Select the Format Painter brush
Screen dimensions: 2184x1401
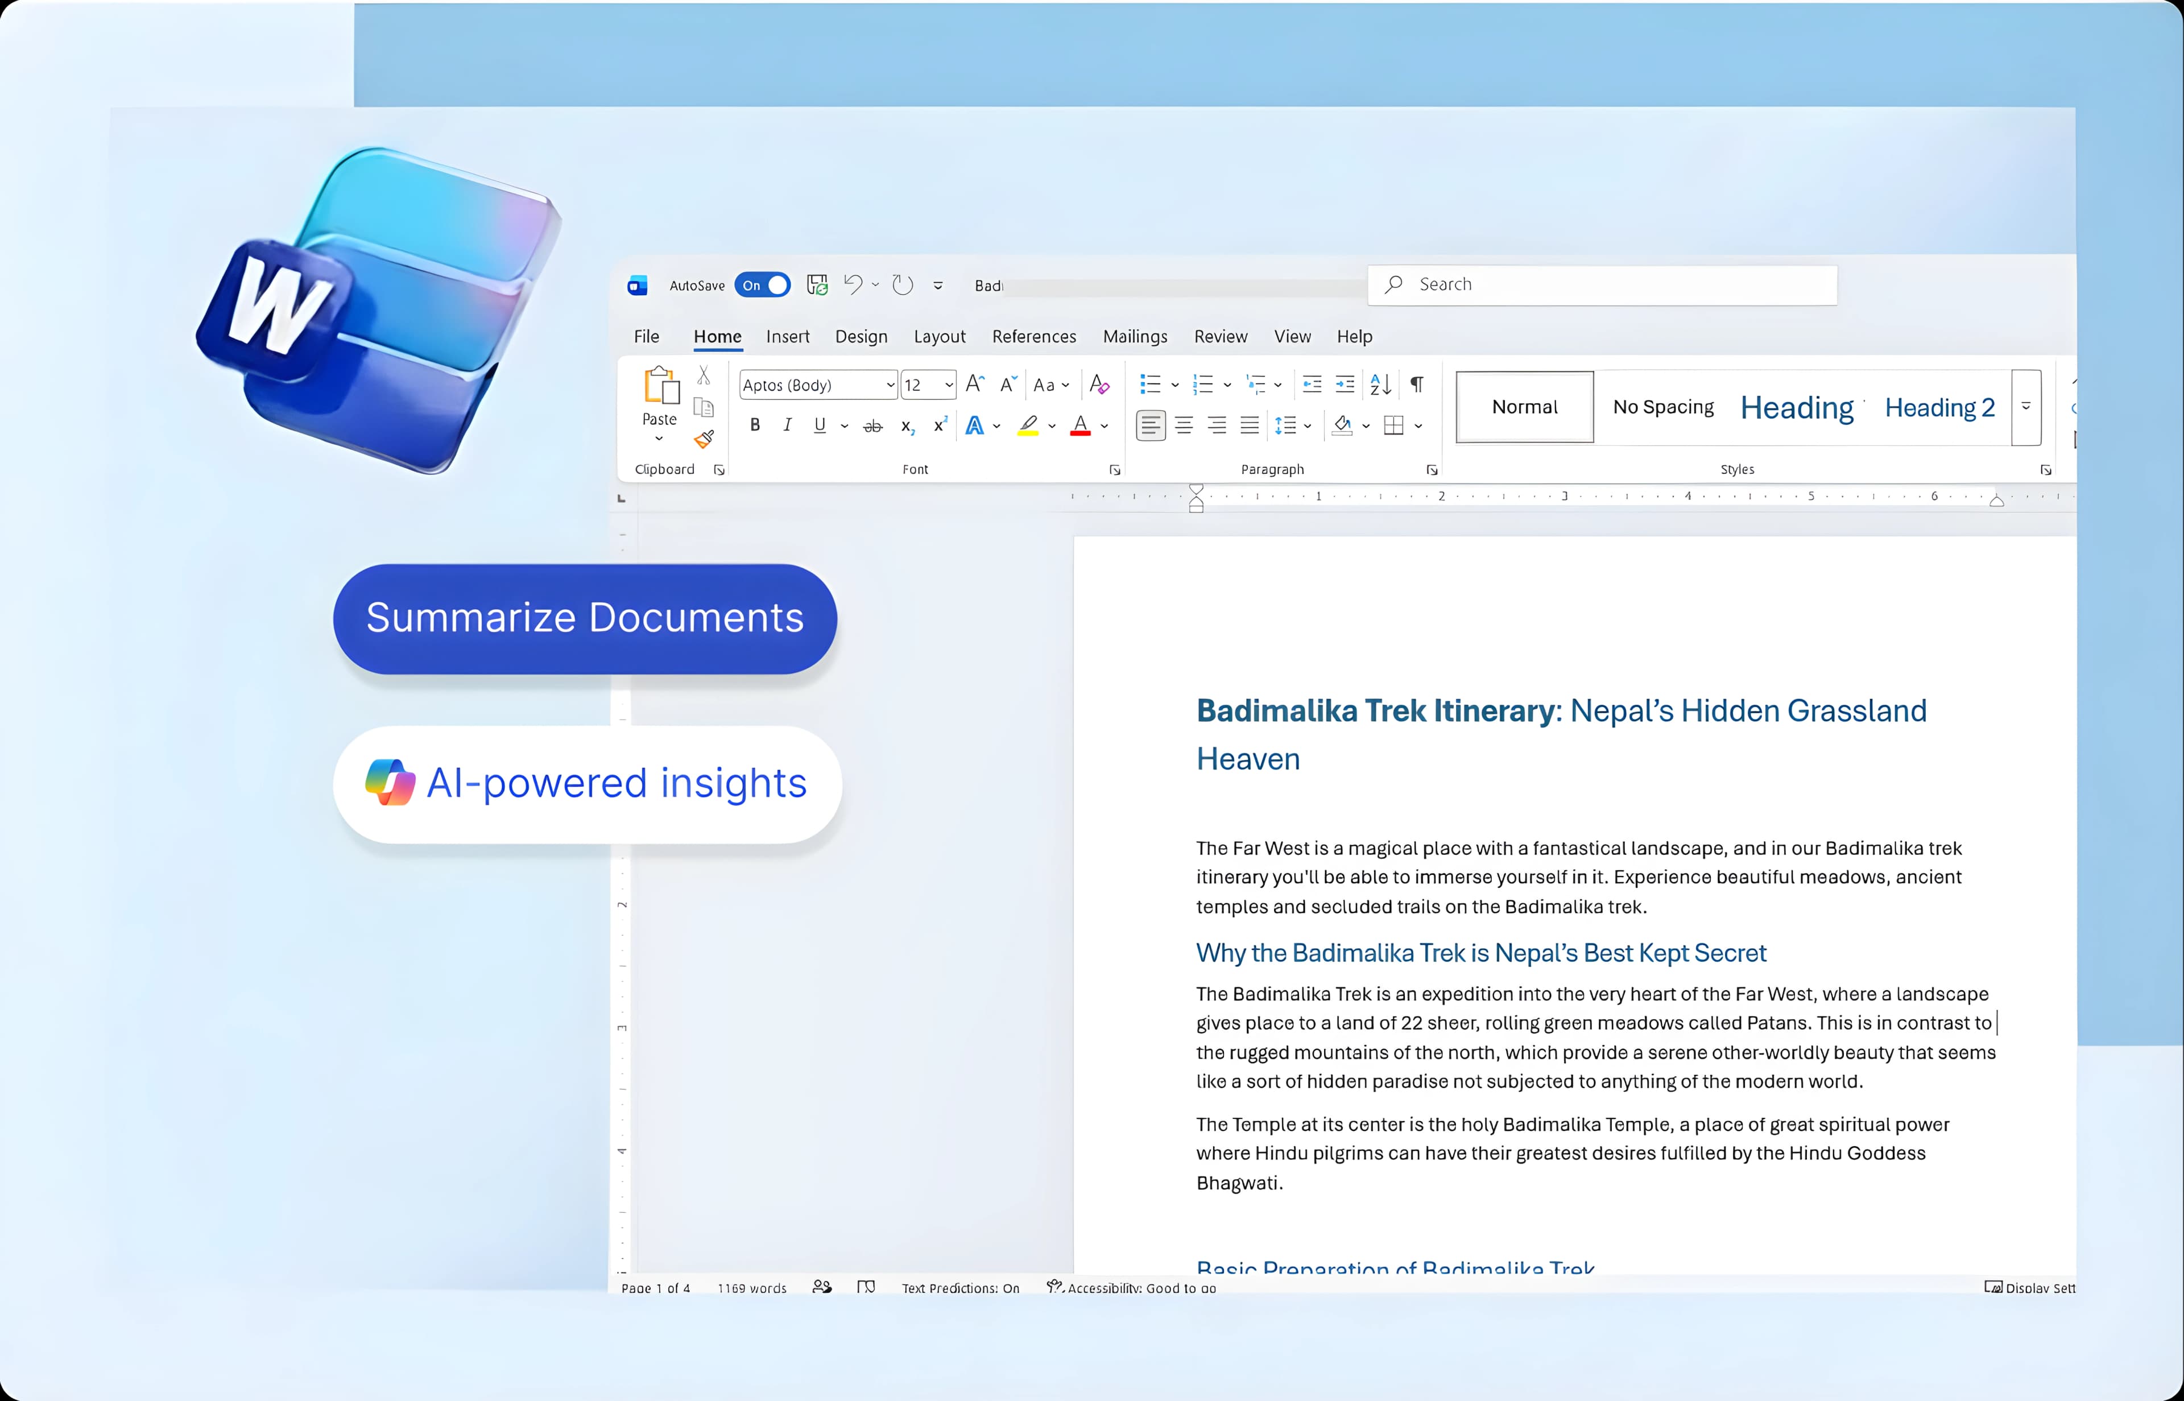pyautogui.click(x=704, y=439)
